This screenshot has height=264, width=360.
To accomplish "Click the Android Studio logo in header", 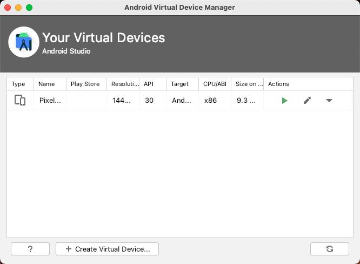I will pos(24,42).
